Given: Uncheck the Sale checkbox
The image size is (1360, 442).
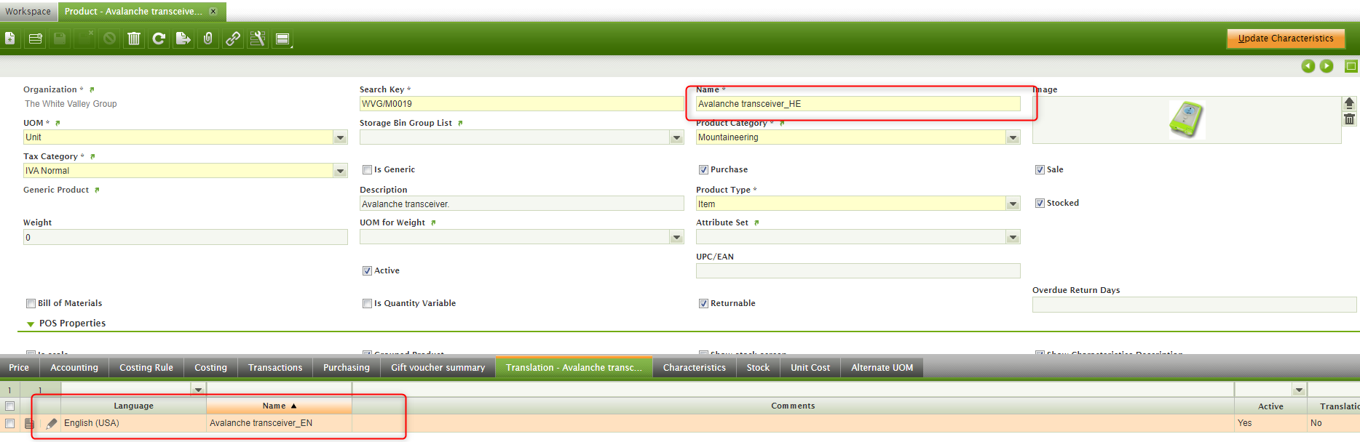Looking at the screenshot, I should 1040,170.
